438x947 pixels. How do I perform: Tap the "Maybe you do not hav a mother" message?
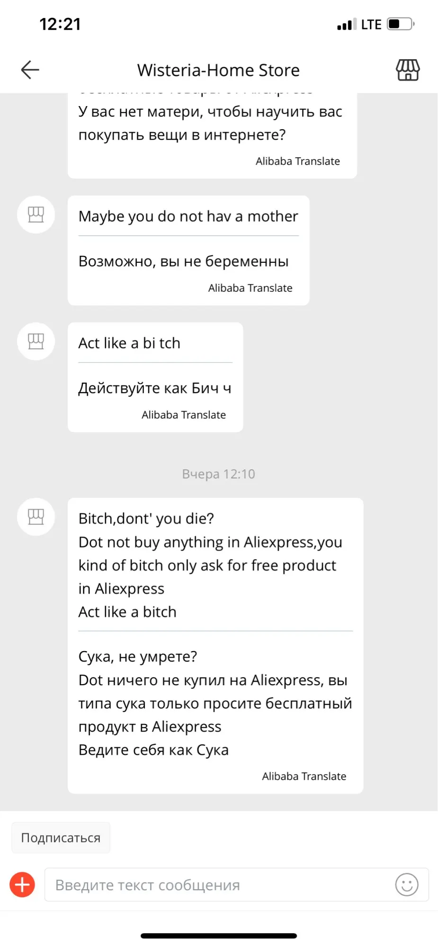coord(188,216)
